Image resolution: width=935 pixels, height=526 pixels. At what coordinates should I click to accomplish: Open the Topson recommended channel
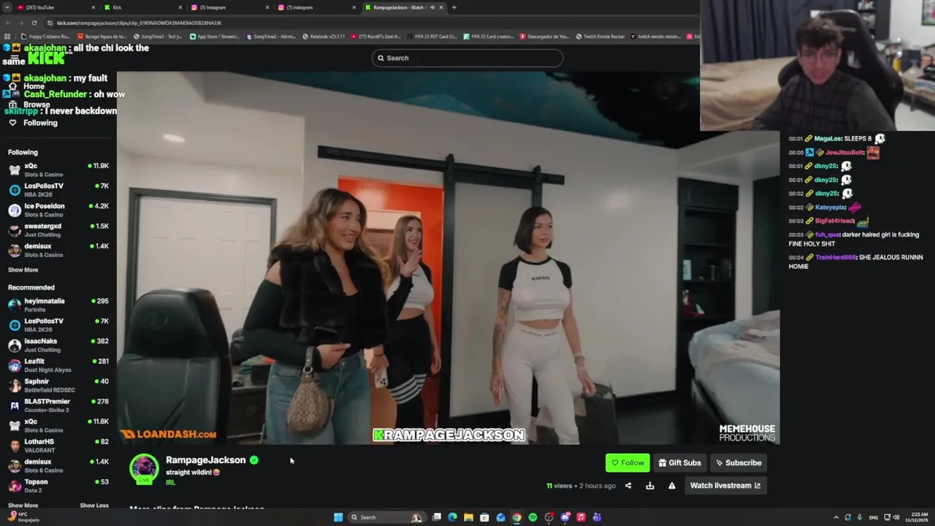click(x=58, y=486)
